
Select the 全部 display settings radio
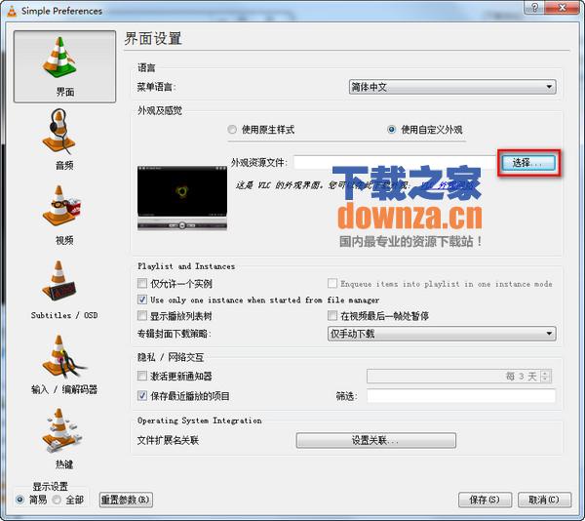click(57, 500)
